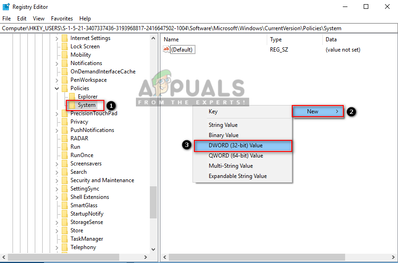Image resolution: width=398 pixels, height=263 pixels.
Task: Expand the Internet Settings key
Action: click(57, 39)
